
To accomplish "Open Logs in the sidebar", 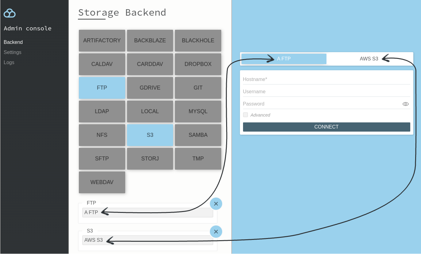I will pyautogui.click(x=9, y=62).
